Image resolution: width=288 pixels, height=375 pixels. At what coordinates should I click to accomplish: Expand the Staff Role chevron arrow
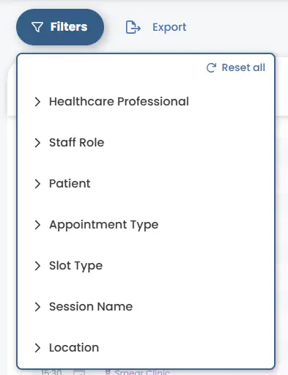coord(37,143)
